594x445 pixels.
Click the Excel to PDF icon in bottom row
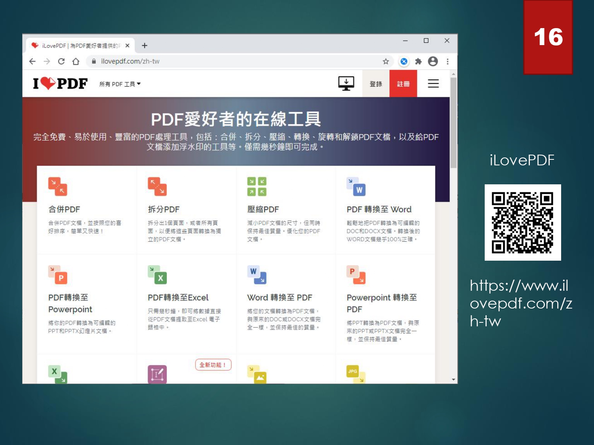tap(58, 374)
